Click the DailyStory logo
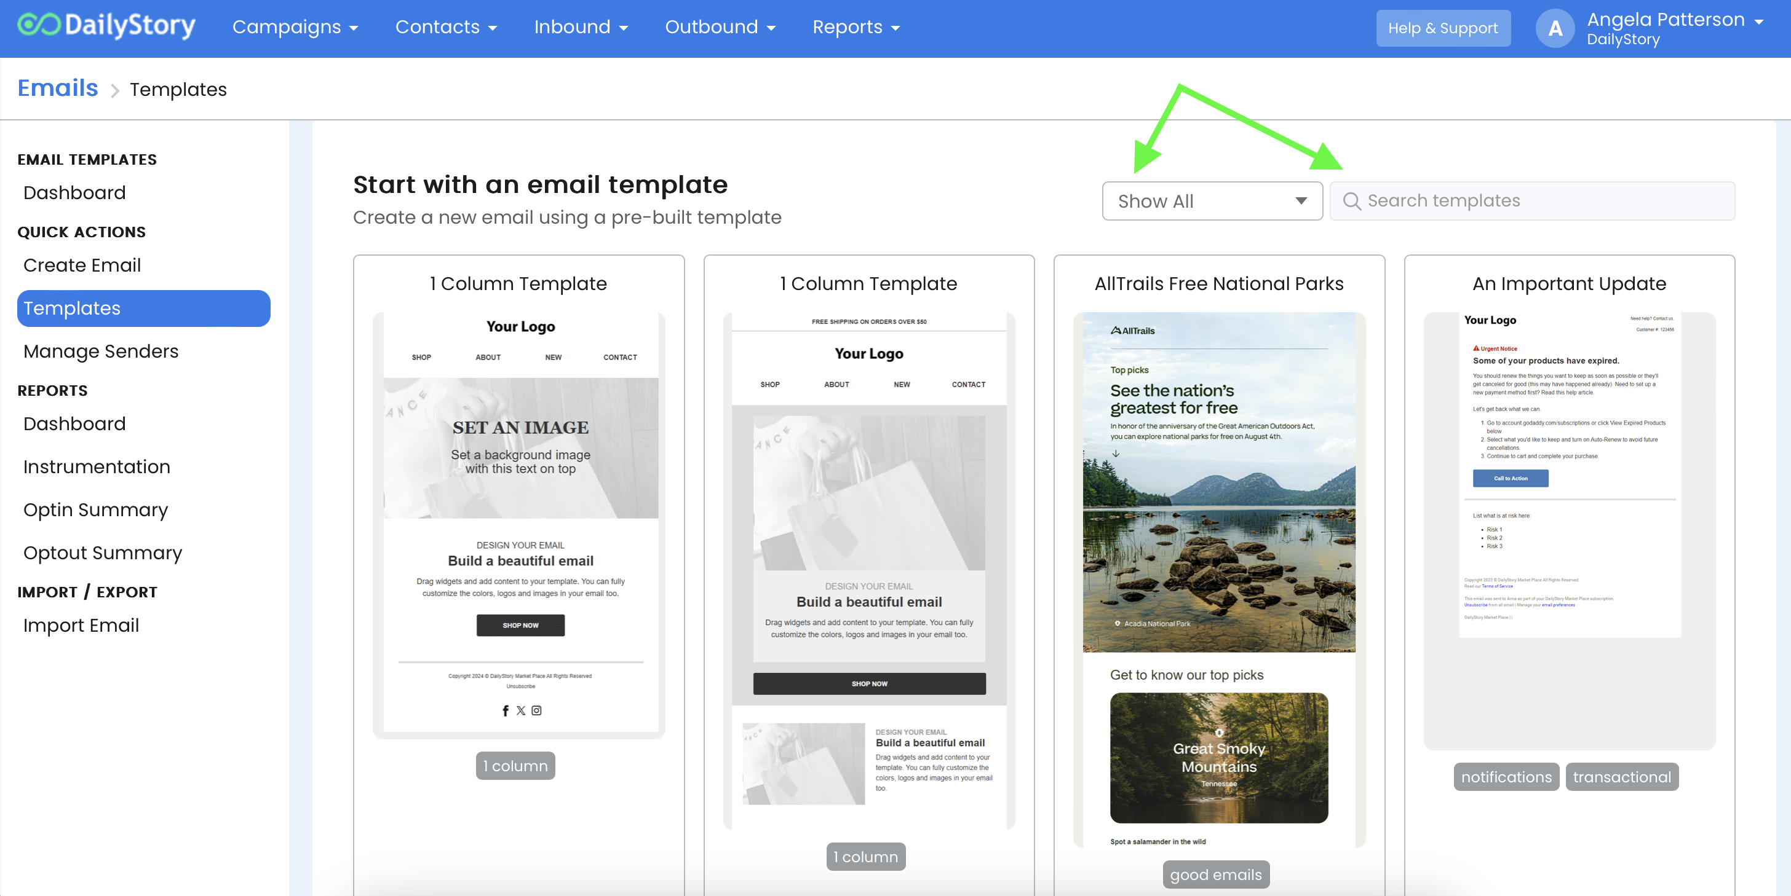1791x896 pixels. tap(106, 26)
